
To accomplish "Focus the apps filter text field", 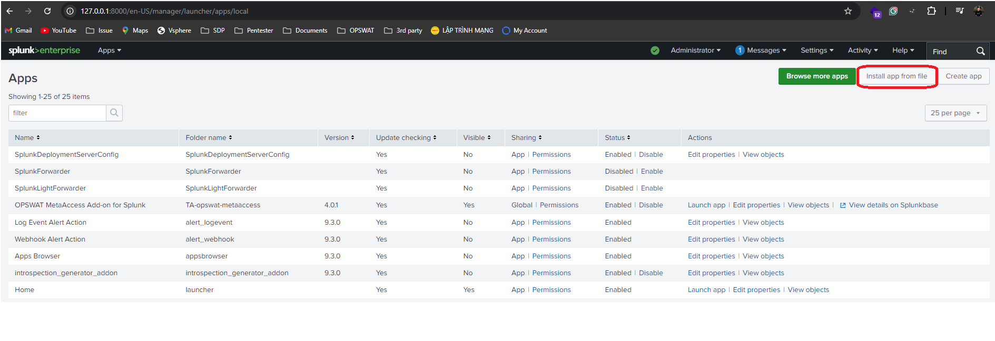I will point(57,113).
